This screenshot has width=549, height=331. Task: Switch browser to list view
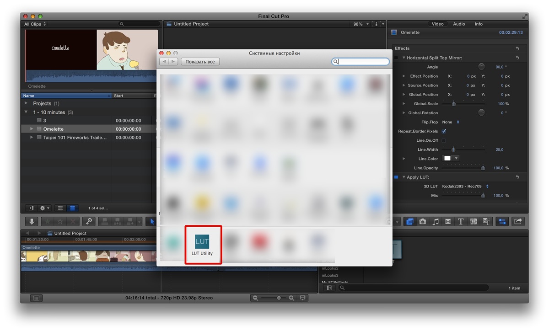(x=72, y=208)
